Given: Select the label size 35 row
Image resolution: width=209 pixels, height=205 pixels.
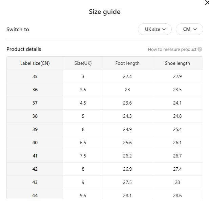Looking at the screenshot, I should [105, 76].
